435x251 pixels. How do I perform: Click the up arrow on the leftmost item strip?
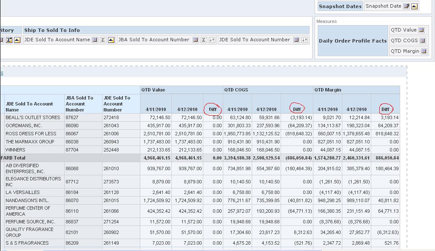(17, 40)
